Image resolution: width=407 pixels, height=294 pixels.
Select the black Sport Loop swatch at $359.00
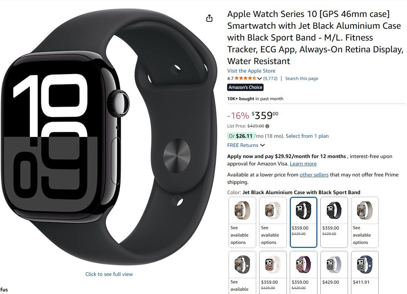click(x=334, y=222)
